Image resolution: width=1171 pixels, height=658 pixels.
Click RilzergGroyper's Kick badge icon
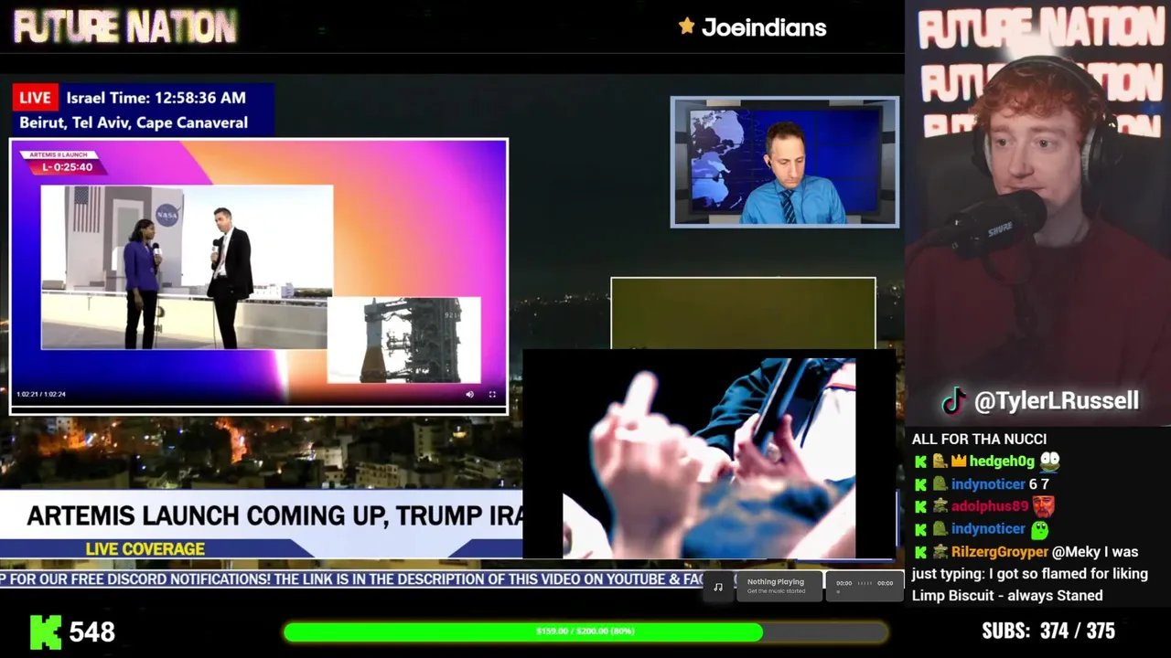(920, 552)
